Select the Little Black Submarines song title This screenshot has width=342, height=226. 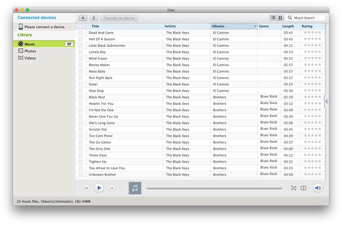click(107, 46)
